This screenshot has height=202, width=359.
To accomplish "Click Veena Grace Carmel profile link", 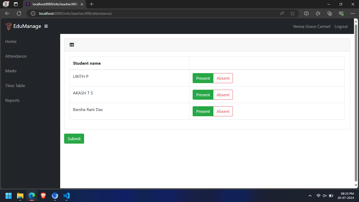I will click(312, 27).
